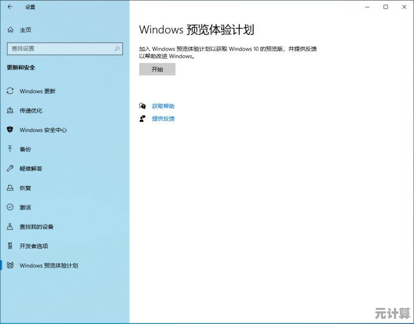
Task: Click the Windows 安全中心 shield icon
Action: coord(10,130)
